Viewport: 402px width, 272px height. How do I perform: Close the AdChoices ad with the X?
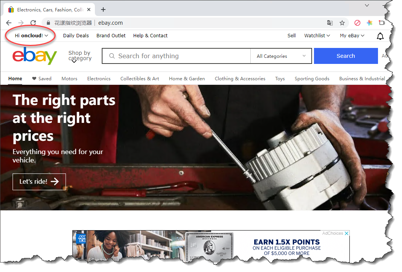pos(346,233)
